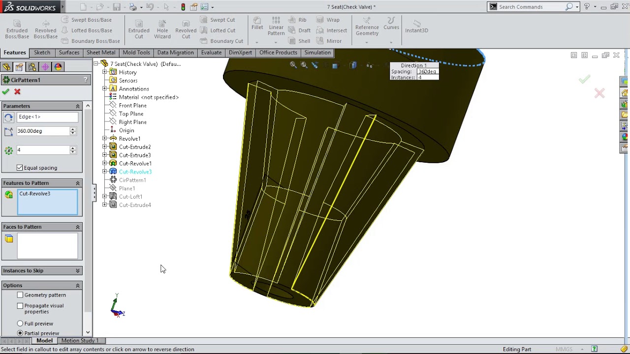Click the reverse direction icon beside Edge<1>
The width and height of the screenshot is (630, 354).
click(8, 117)
